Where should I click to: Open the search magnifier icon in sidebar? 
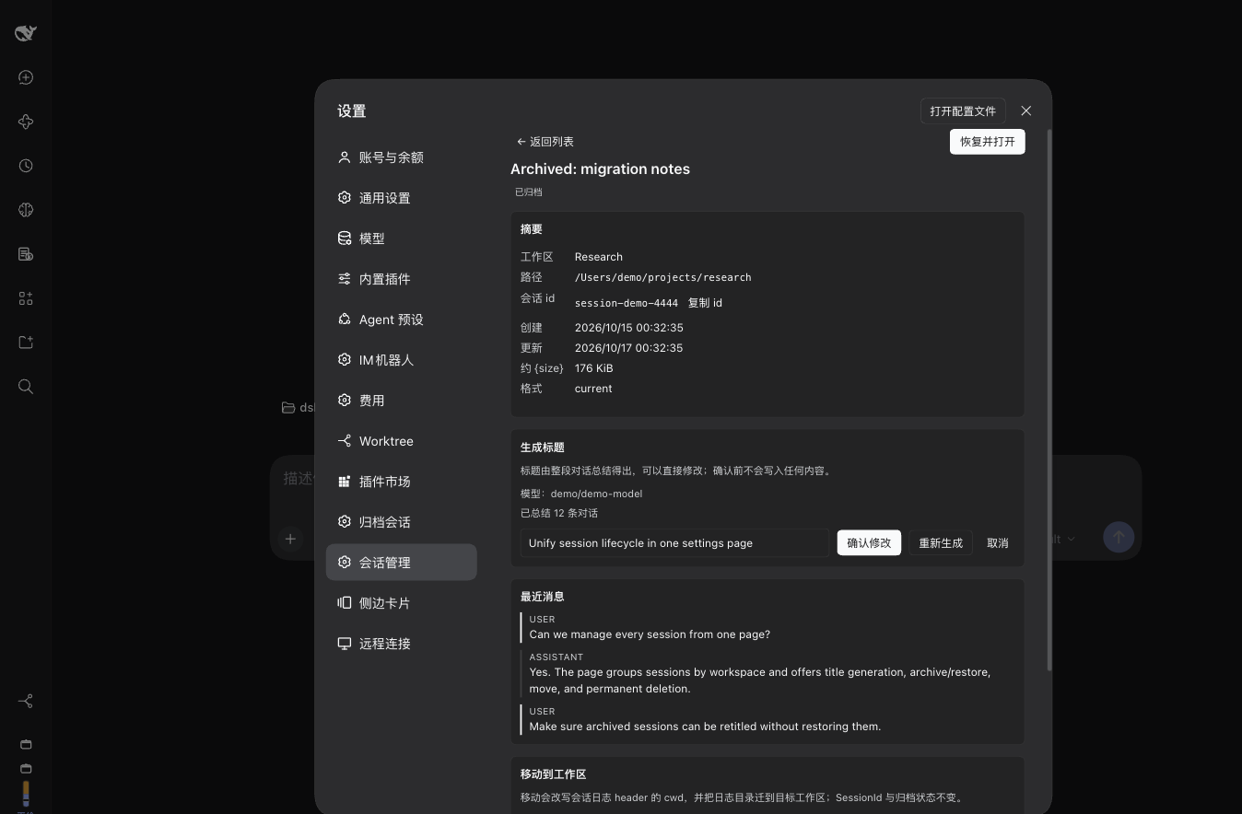[x=26, y=387]
